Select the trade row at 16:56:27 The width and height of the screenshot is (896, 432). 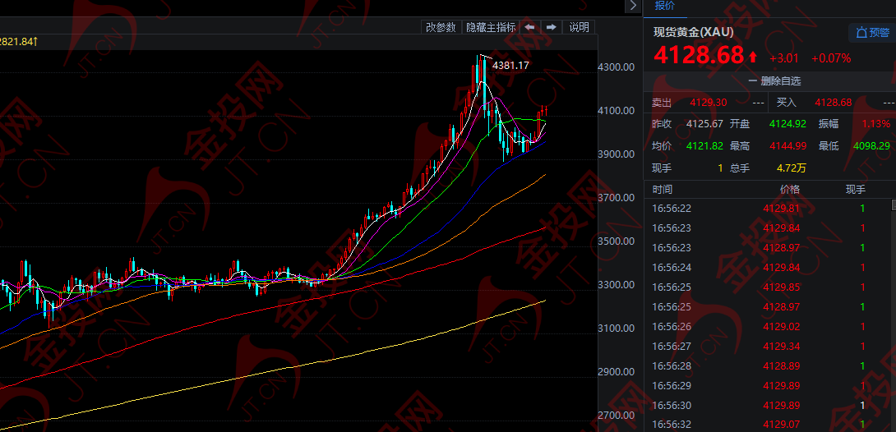tap(768, 347)
